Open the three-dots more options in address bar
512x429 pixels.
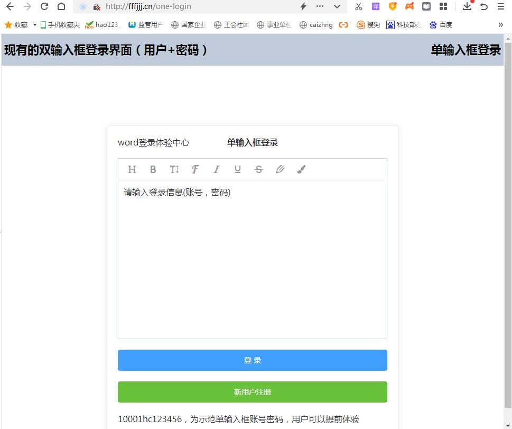click(320, 6)
